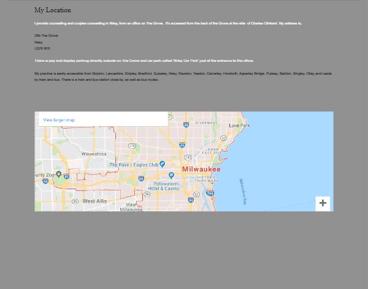This screenshot has width=368, height=289.
Task: Click the Milwaukee Bay water label
Action: (x=243, y=191)
